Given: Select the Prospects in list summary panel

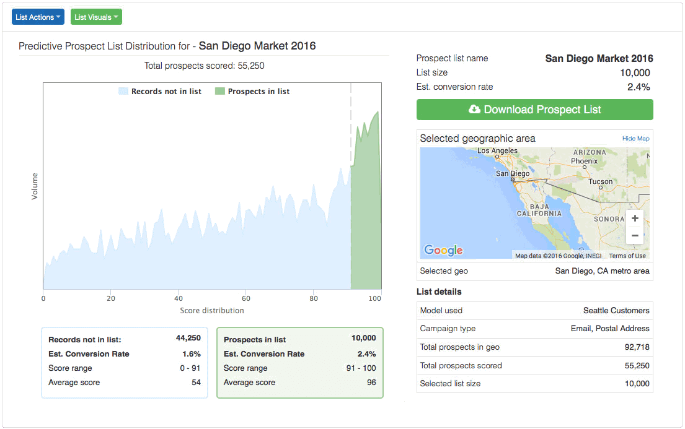Looking at the screenshot, I should pos(300,363).
